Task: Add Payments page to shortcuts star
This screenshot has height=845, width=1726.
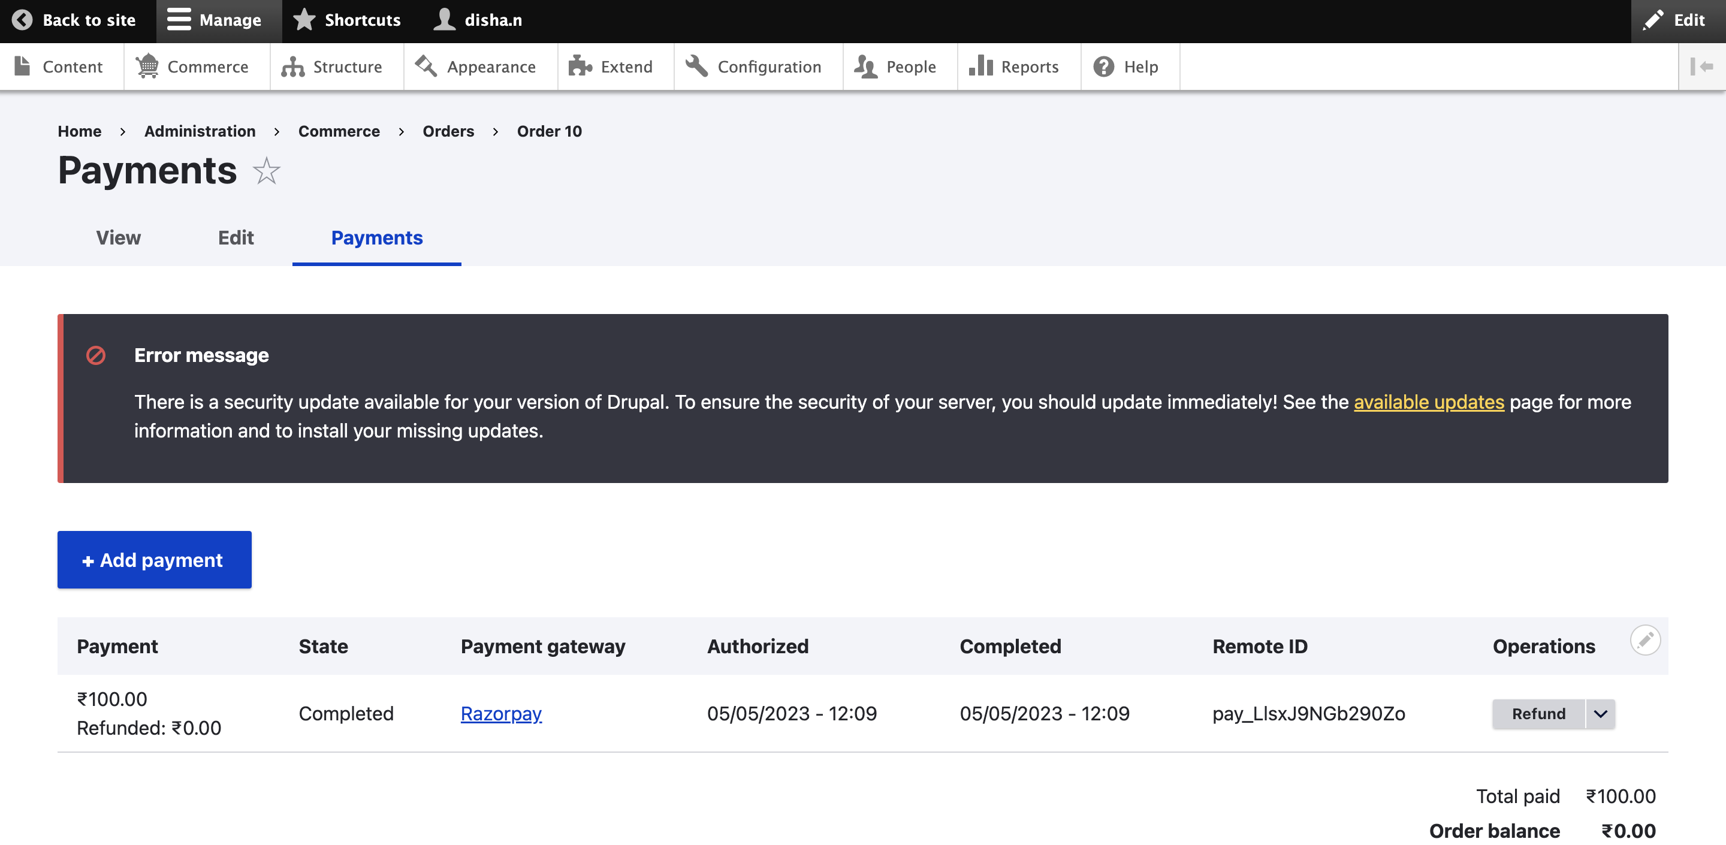Action: pos(266,170)
